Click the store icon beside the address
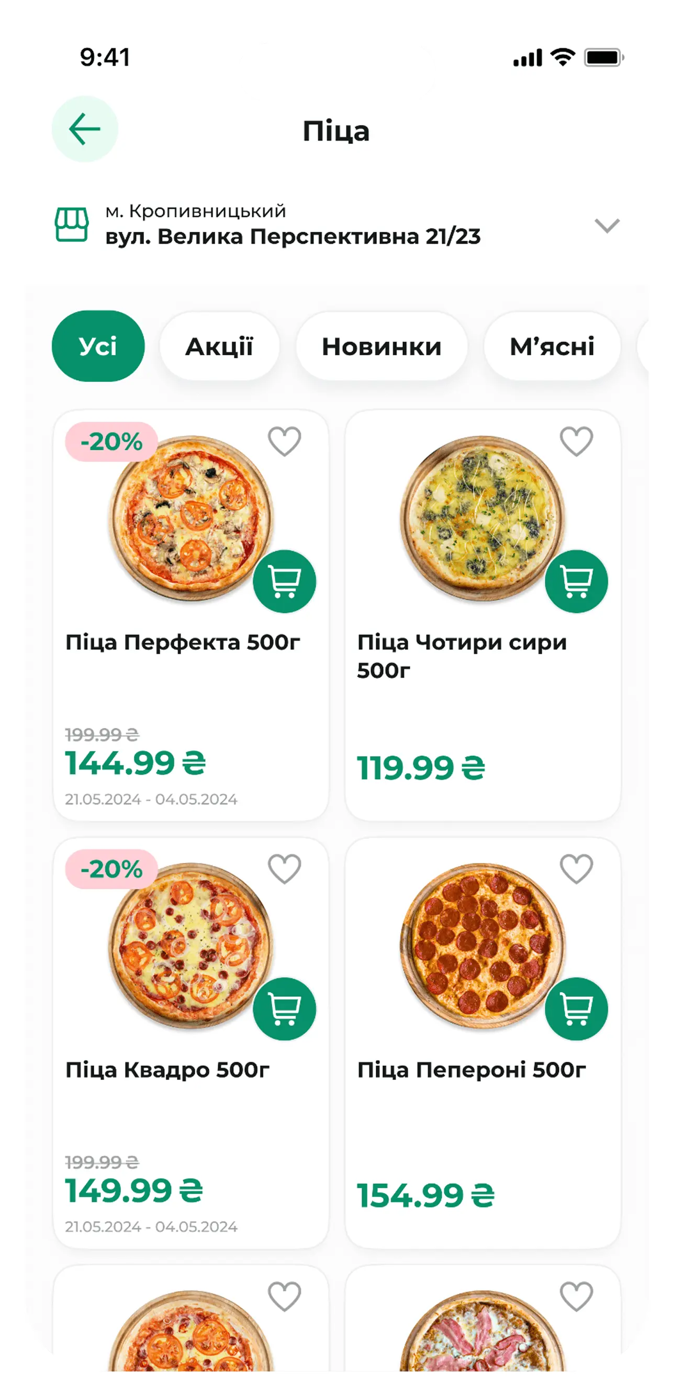 point(71,224)
